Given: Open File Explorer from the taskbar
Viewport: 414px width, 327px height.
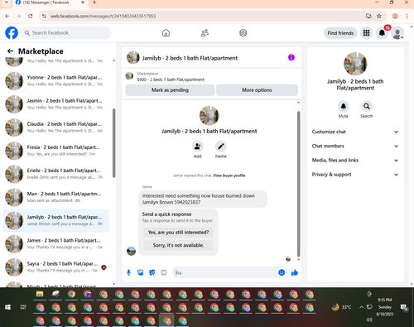Looking at the screenshot, I should pos(40,294).
